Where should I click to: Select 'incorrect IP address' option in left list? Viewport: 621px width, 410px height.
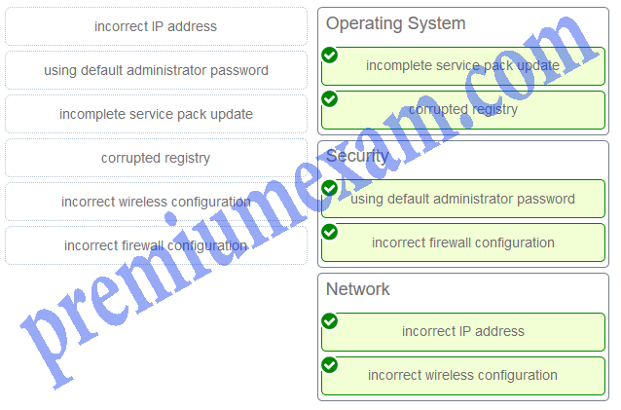pyautogui.click(x=156, y=26)
